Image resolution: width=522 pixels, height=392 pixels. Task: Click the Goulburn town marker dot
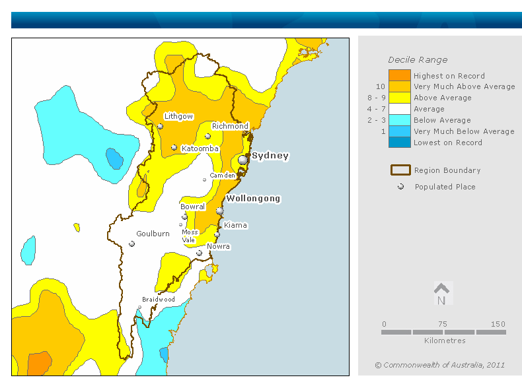coord(132,244)
